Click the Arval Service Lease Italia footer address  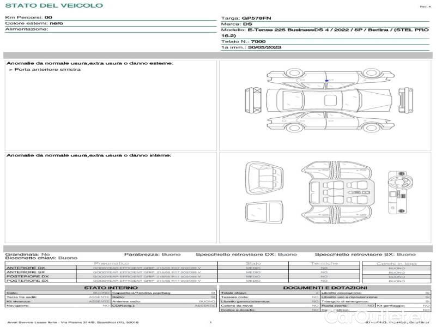pos(72,323)
